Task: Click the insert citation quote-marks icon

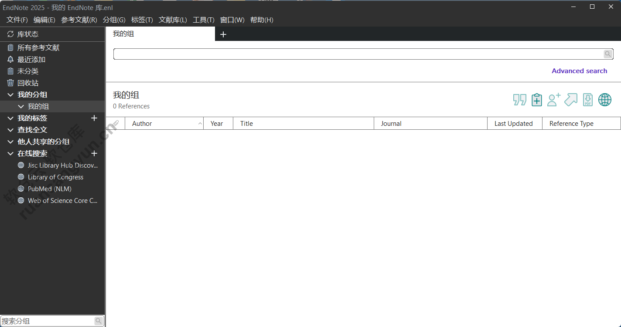Action: click(x=519, y=100)
